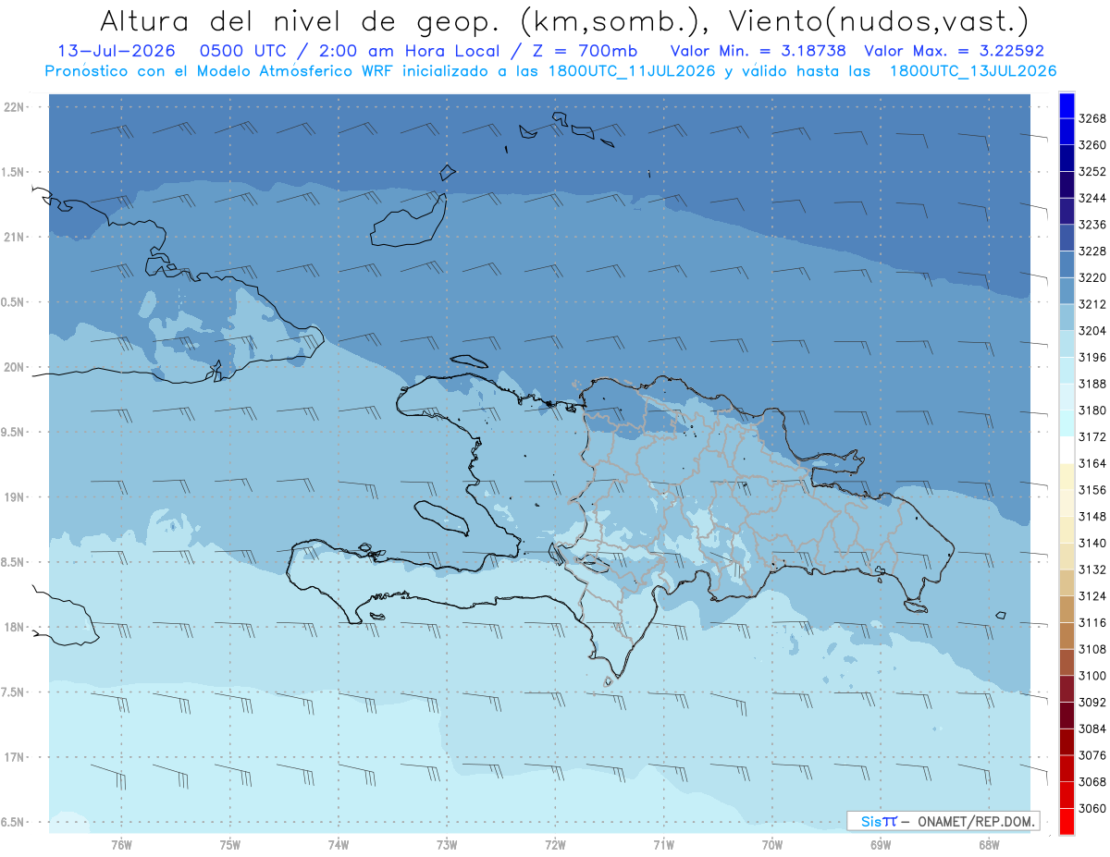Screen dimensions: 1110x857
Task: Click the 68W longitude axis label
Action: coord(989,845)
